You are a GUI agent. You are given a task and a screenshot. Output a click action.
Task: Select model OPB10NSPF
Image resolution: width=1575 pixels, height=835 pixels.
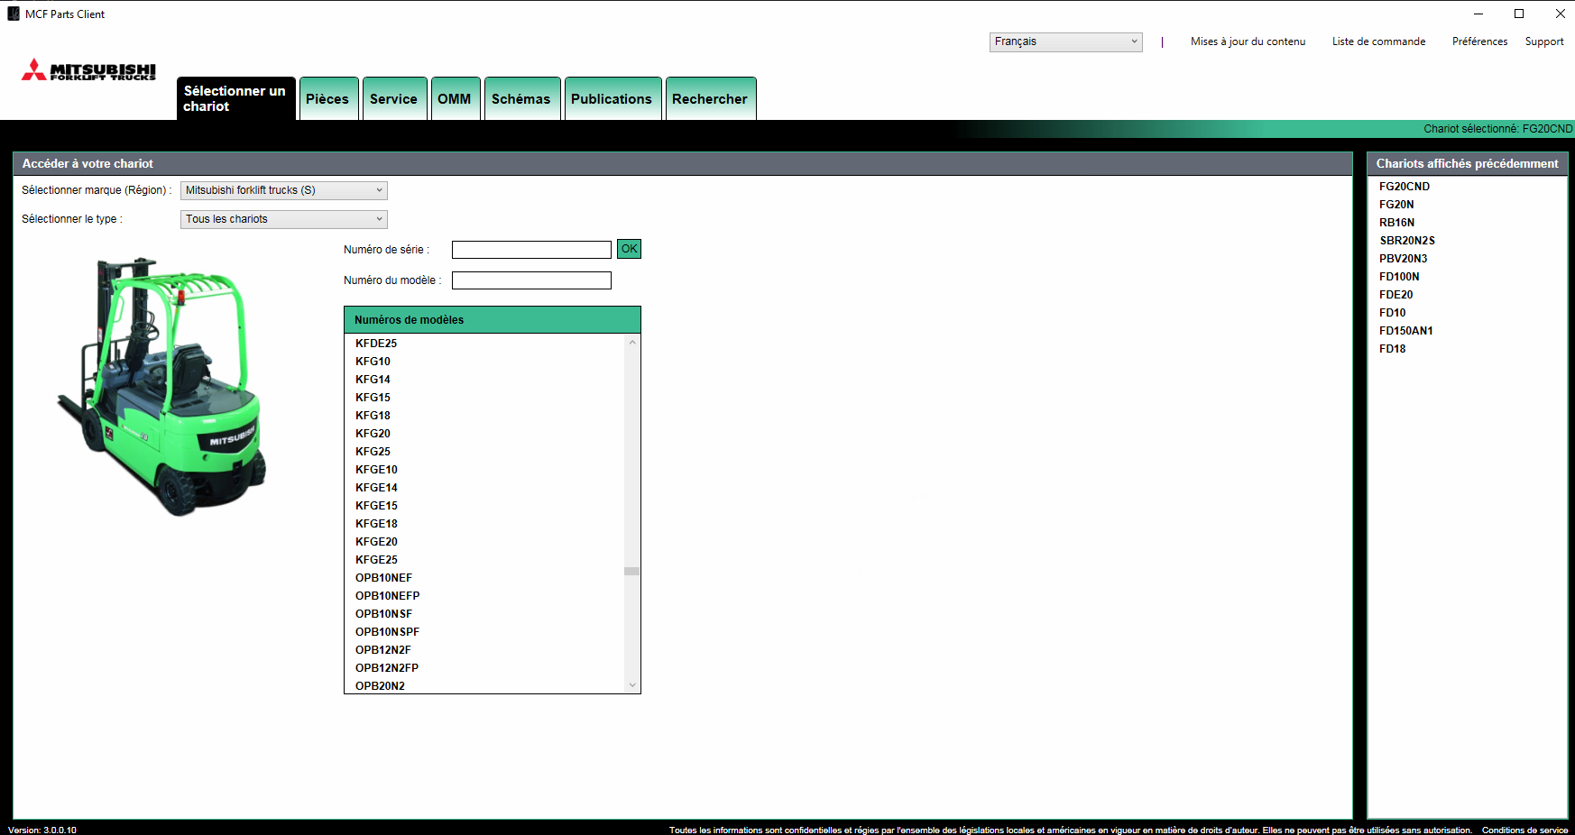(x=387, y=632)
